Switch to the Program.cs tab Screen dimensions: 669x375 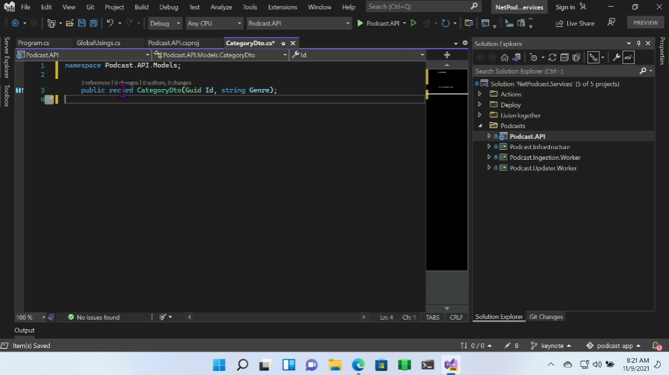click(x=34, y=43)
